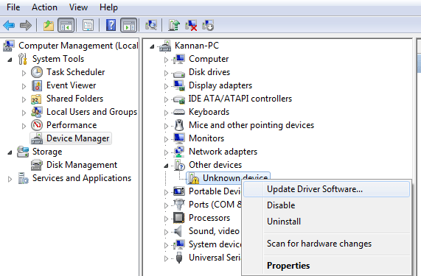Viewport: 421px width, 276px height.
Task: Expand the Monitors category
Action: [x=166, y=139]
